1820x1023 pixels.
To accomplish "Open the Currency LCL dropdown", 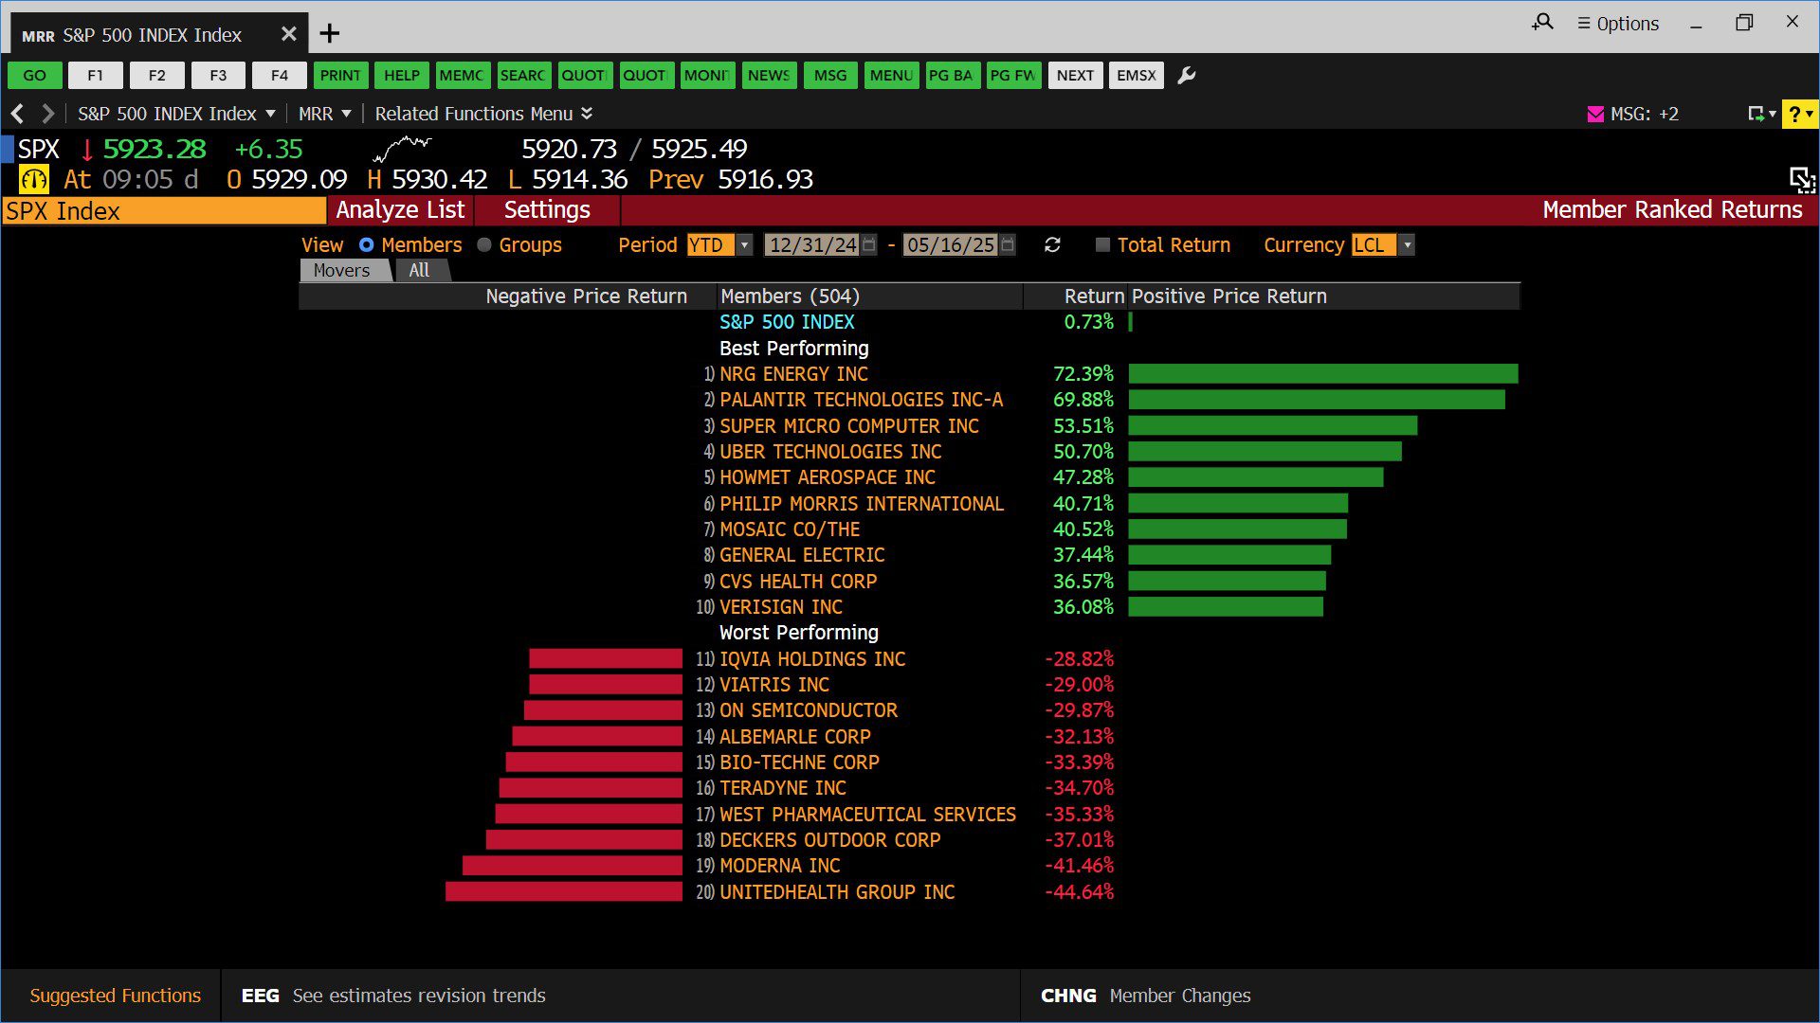I will [x=1407, y=245].
